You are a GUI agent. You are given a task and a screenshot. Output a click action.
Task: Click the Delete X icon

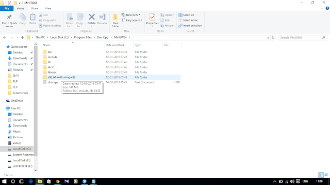tap(92, 17)
